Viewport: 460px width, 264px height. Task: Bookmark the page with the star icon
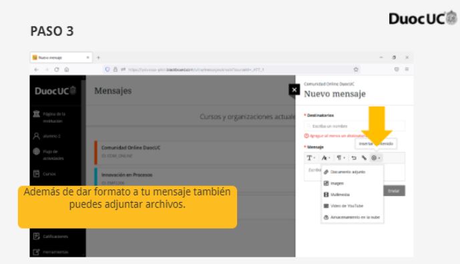[x=356, y=69]
